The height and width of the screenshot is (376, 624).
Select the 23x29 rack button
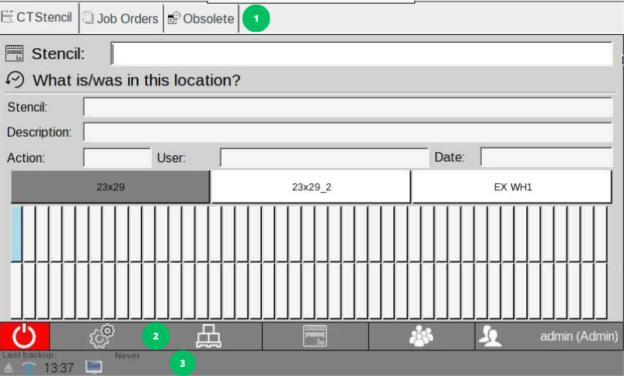pos(110,187)
